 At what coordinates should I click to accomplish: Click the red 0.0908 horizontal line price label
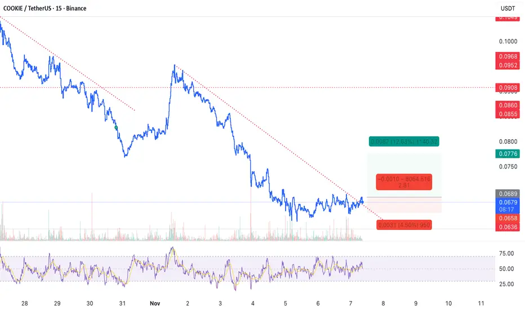[508, 88]
